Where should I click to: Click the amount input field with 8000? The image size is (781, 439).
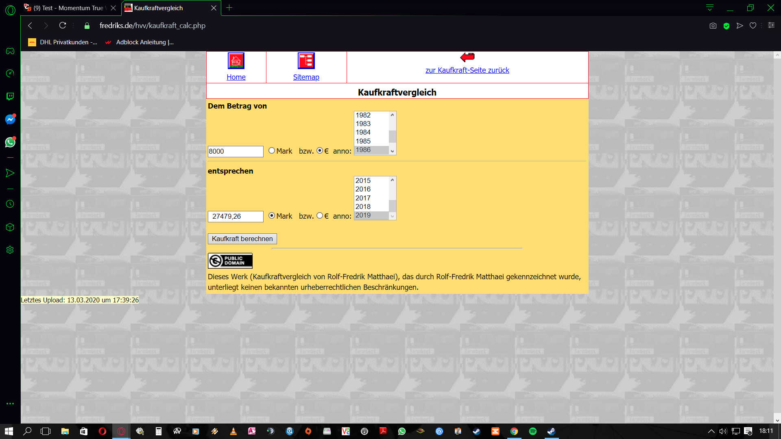pos(235,151)
